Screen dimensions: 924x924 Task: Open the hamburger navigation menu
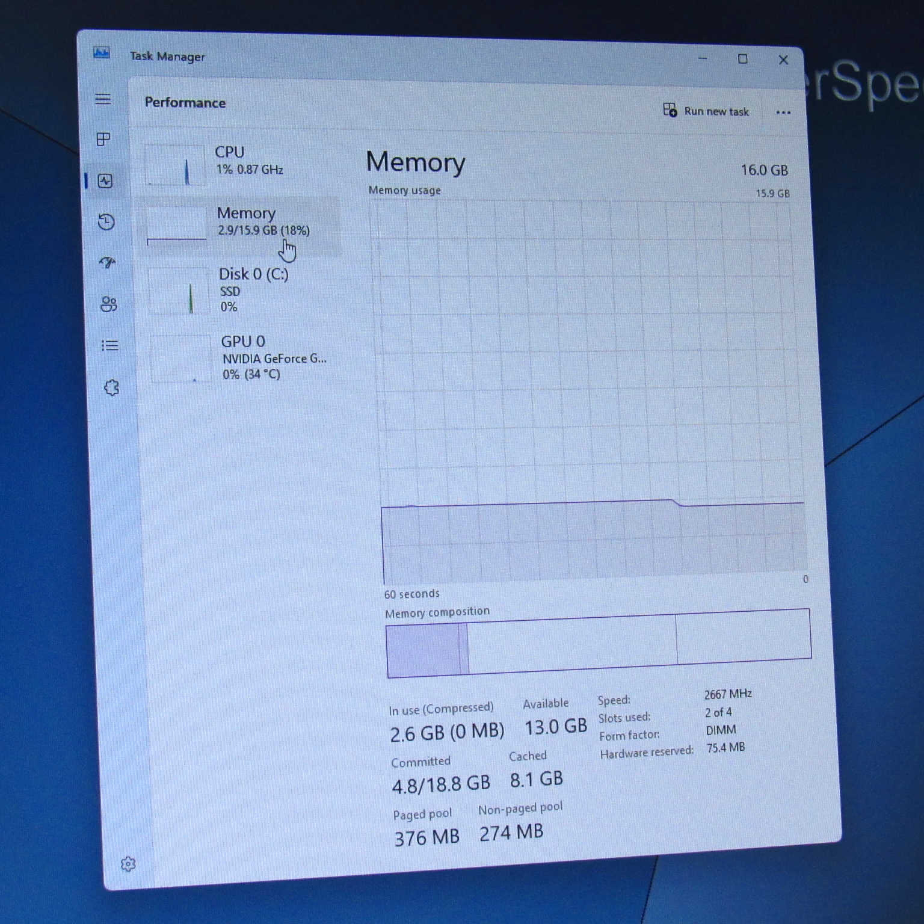(x=103, y=99)
